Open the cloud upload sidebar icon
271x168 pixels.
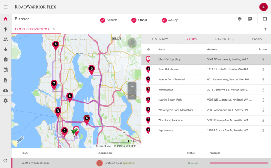5,90
